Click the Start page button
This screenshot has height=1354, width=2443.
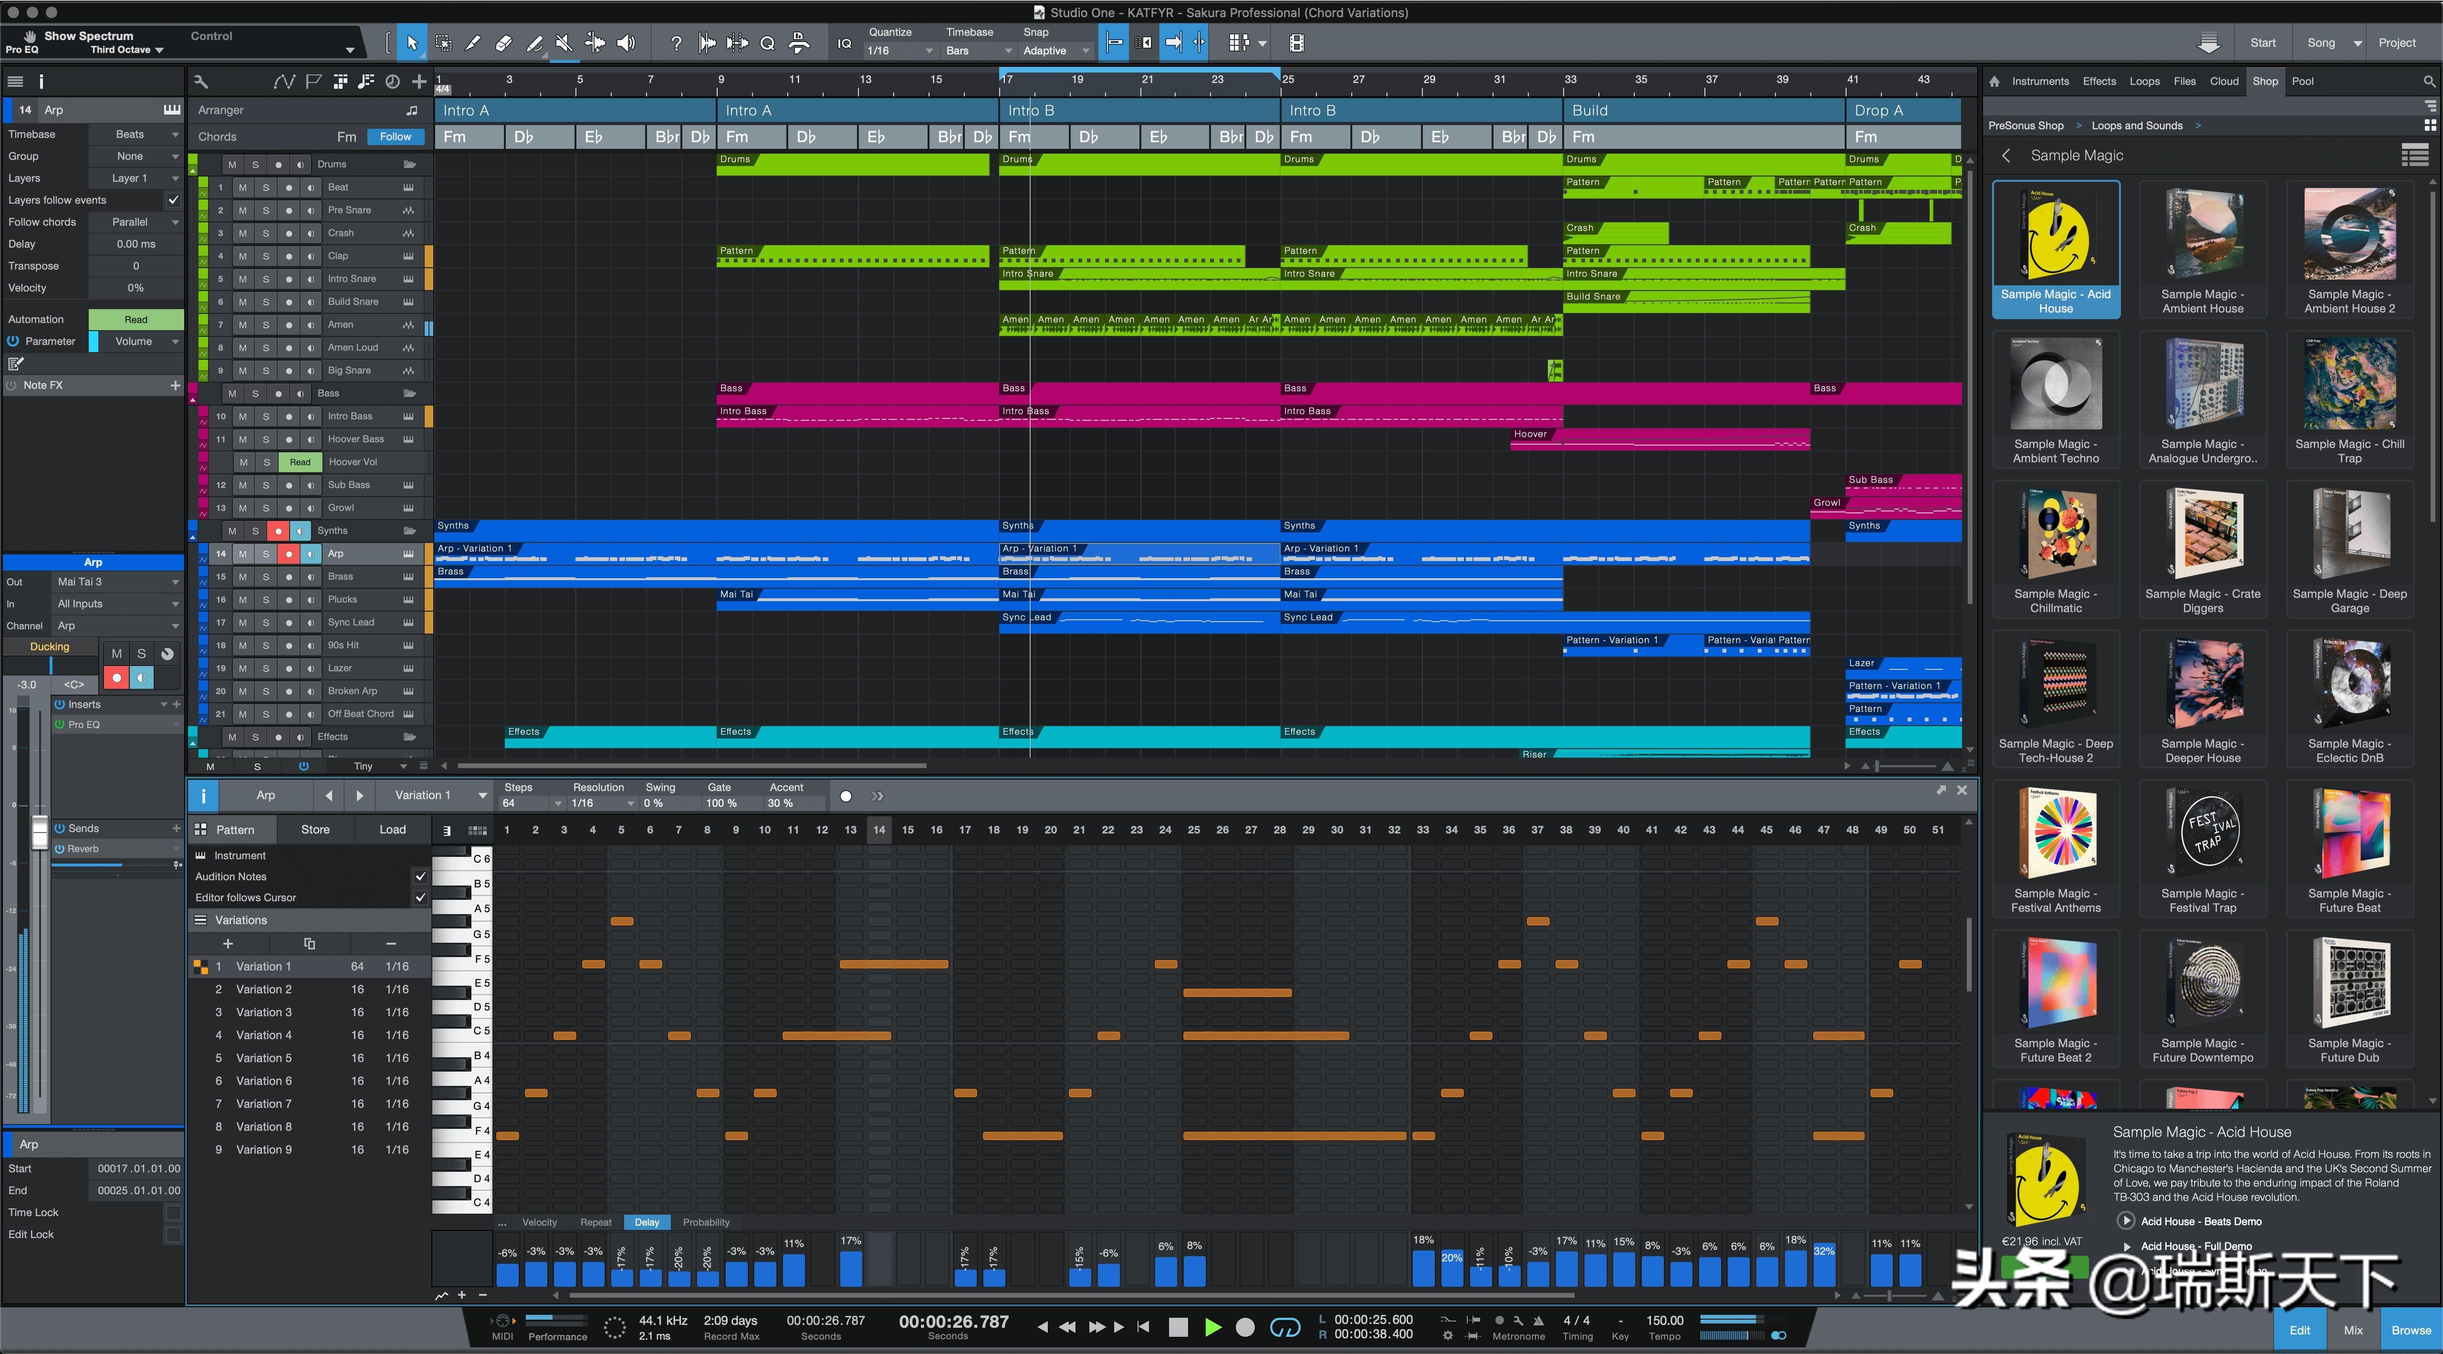coord(2263,42)
